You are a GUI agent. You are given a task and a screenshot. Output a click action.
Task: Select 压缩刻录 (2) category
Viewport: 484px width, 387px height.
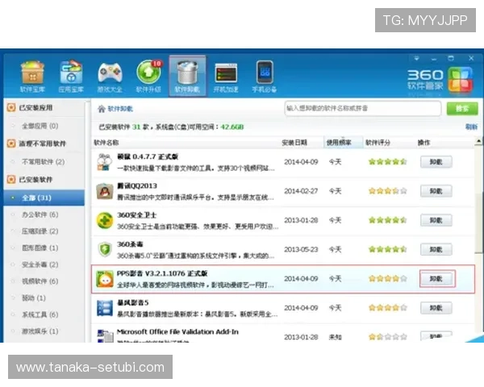click(40, 231)
